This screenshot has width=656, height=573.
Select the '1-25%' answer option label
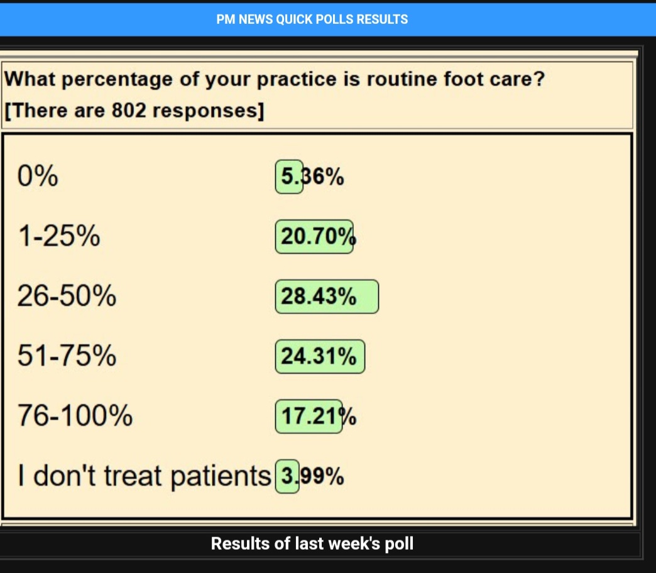point(58,237)
